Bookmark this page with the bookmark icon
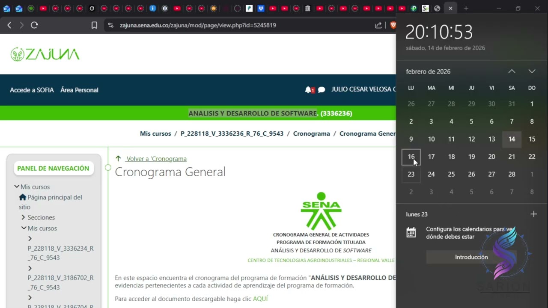 click(x=94, y=25)
